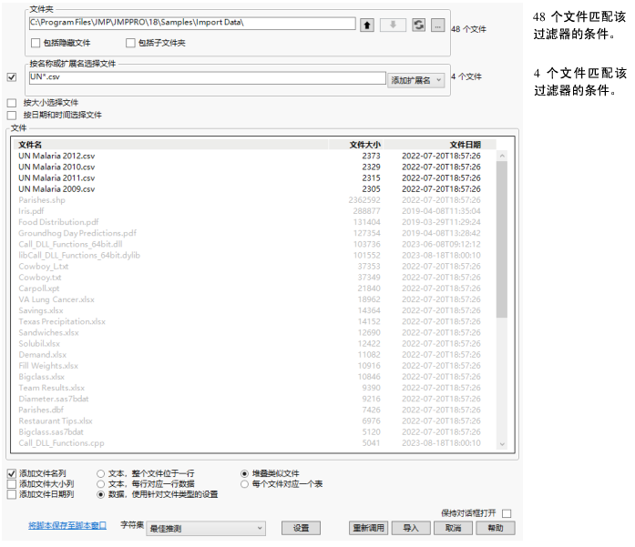Screen dimensions: 635x547
Task: Check 添加文件日期列 checkbox
Action: pyautogui.click(x=12, y=494)
